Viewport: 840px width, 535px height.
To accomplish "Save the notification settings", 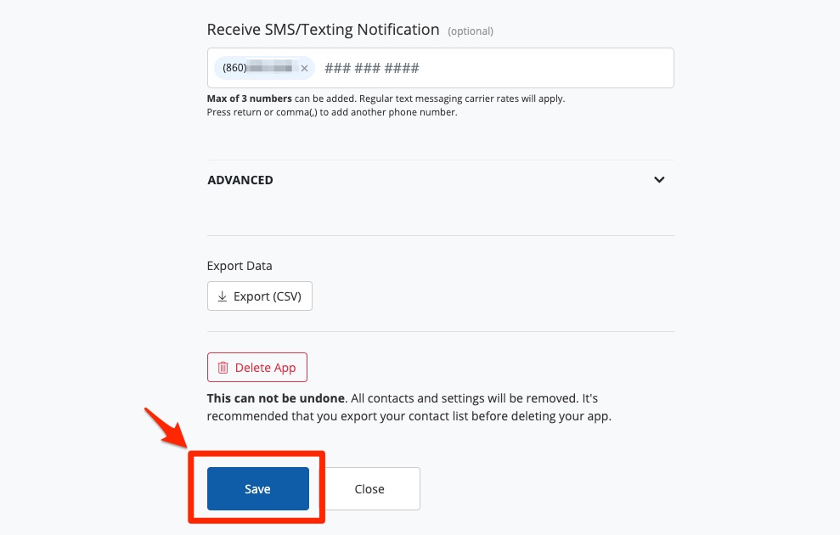I will pos(257,488).
